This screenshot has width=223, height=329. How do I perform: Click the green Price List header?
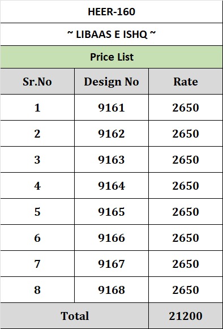click(111, 57)
